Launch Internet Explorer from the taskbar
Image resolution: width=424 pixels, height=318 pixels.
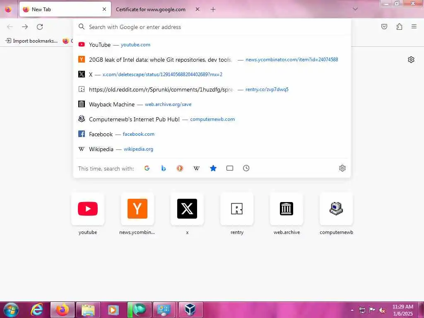(37, 310)
